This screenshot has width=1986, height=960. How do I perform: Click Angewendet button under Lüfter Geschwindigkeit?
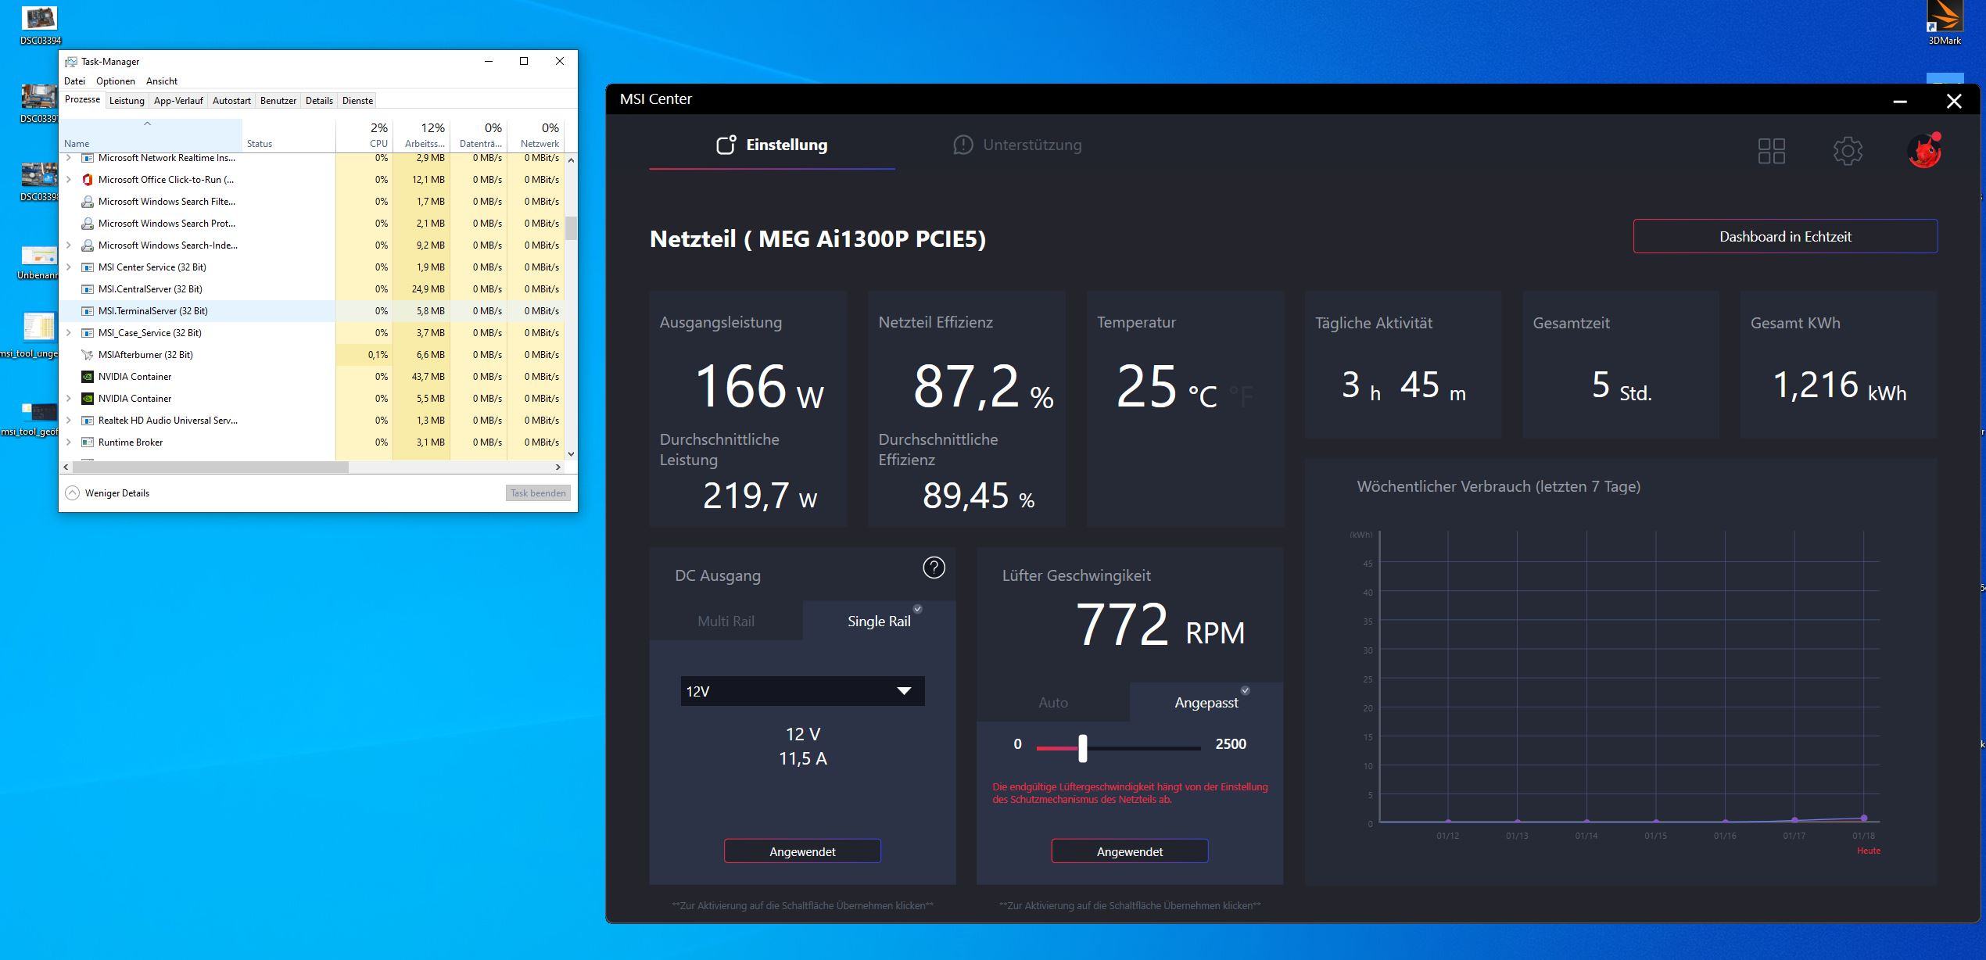click(x=1130, y=851)
